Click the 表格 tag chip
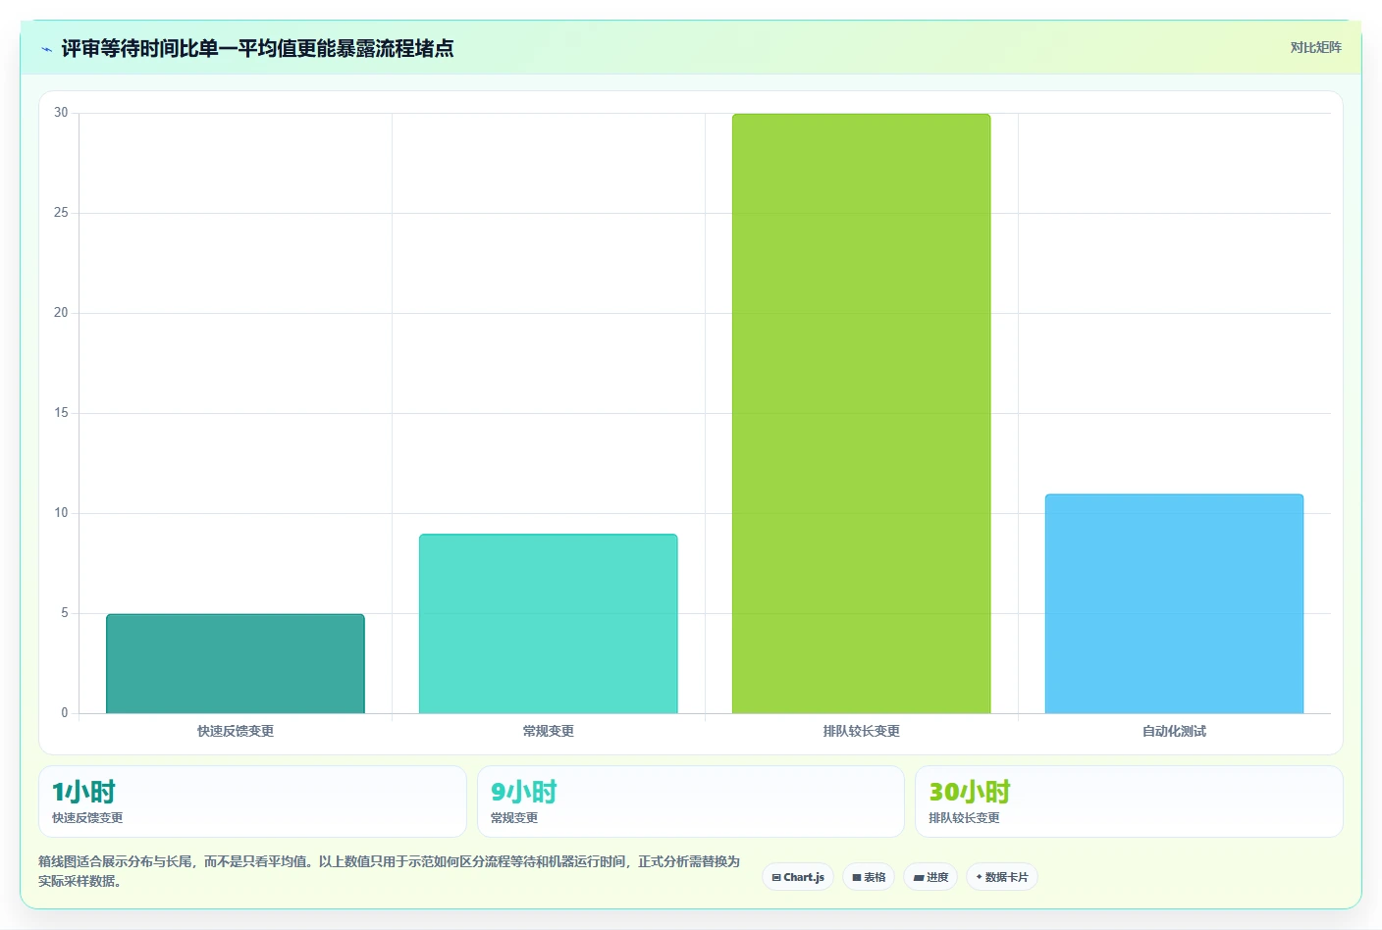This screenshot has width=1382, height=930. tap(869, 877)
